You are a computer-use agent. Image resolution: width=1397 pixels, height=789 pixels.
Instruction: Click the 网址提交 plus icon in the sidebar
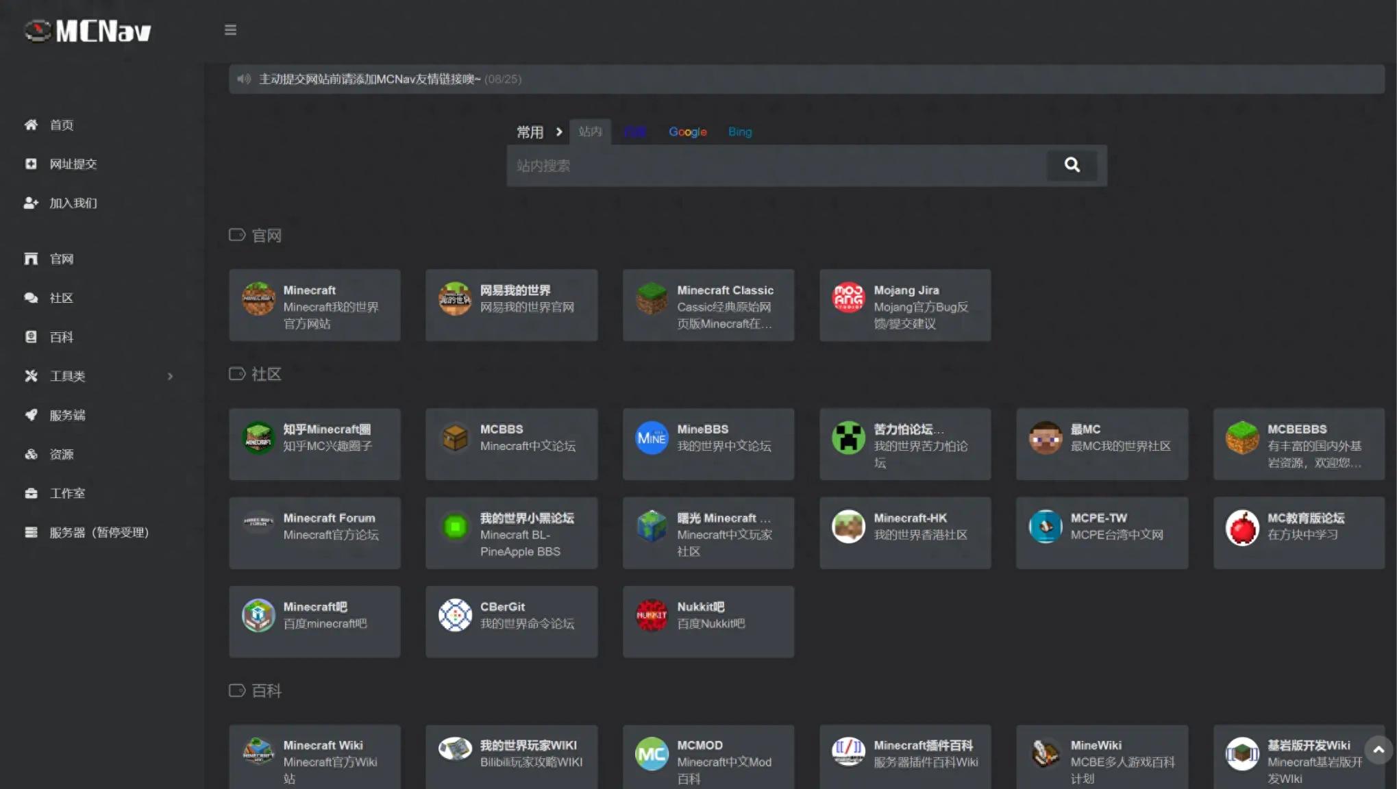click(31, 164)
